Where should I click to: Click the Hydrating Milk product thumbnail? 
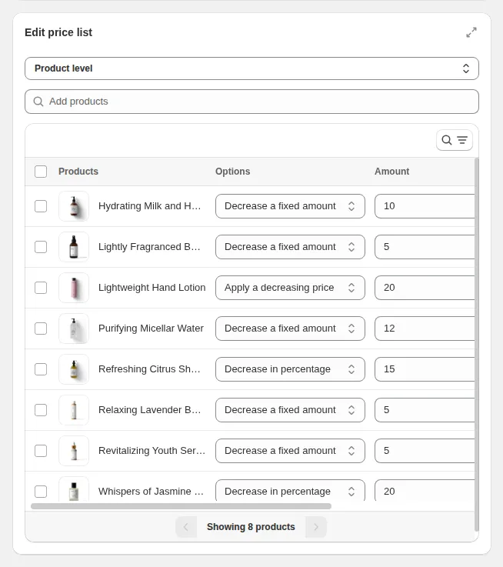pos(74,206)
